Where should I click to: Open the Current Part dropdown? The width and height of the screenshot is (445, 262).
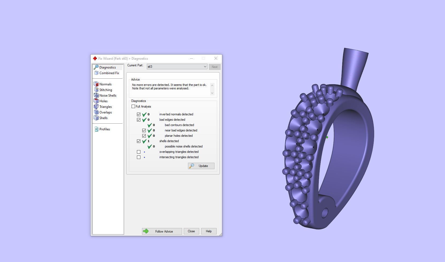click(x=177, y=67)
